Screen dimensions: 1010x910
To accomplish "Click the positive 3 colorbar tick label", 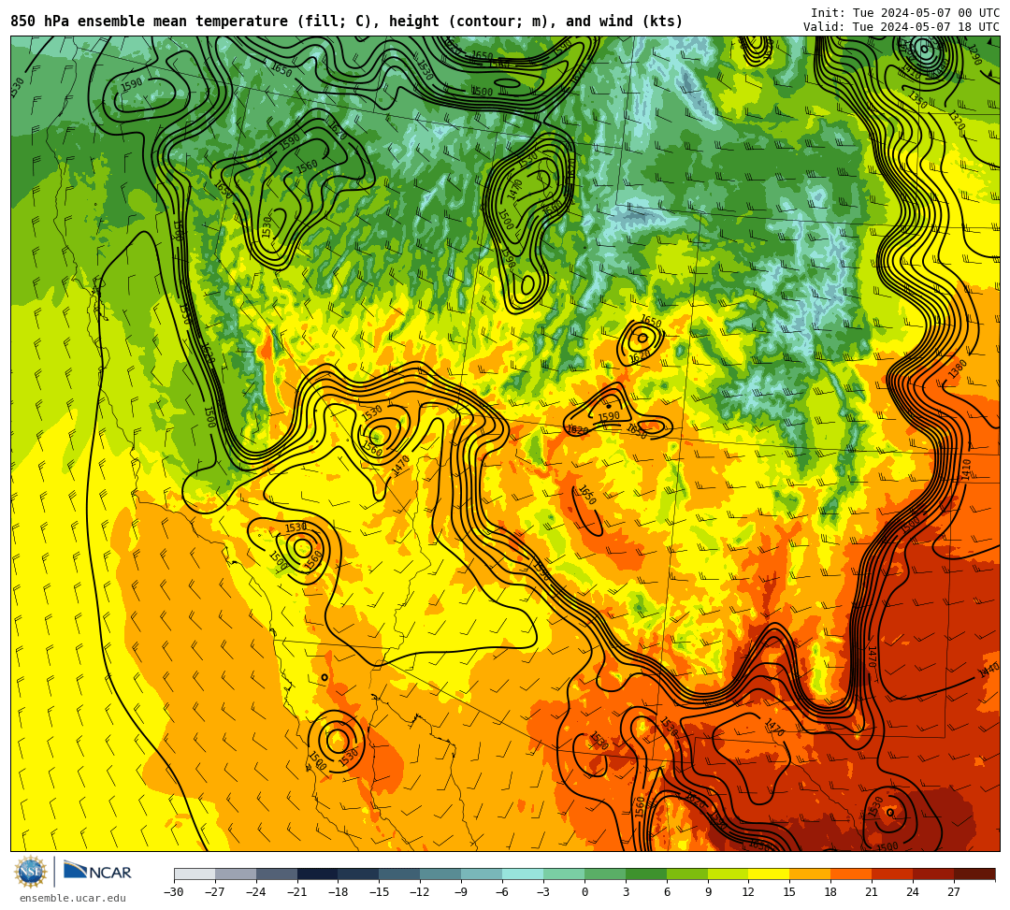I will tap(626, 892).
